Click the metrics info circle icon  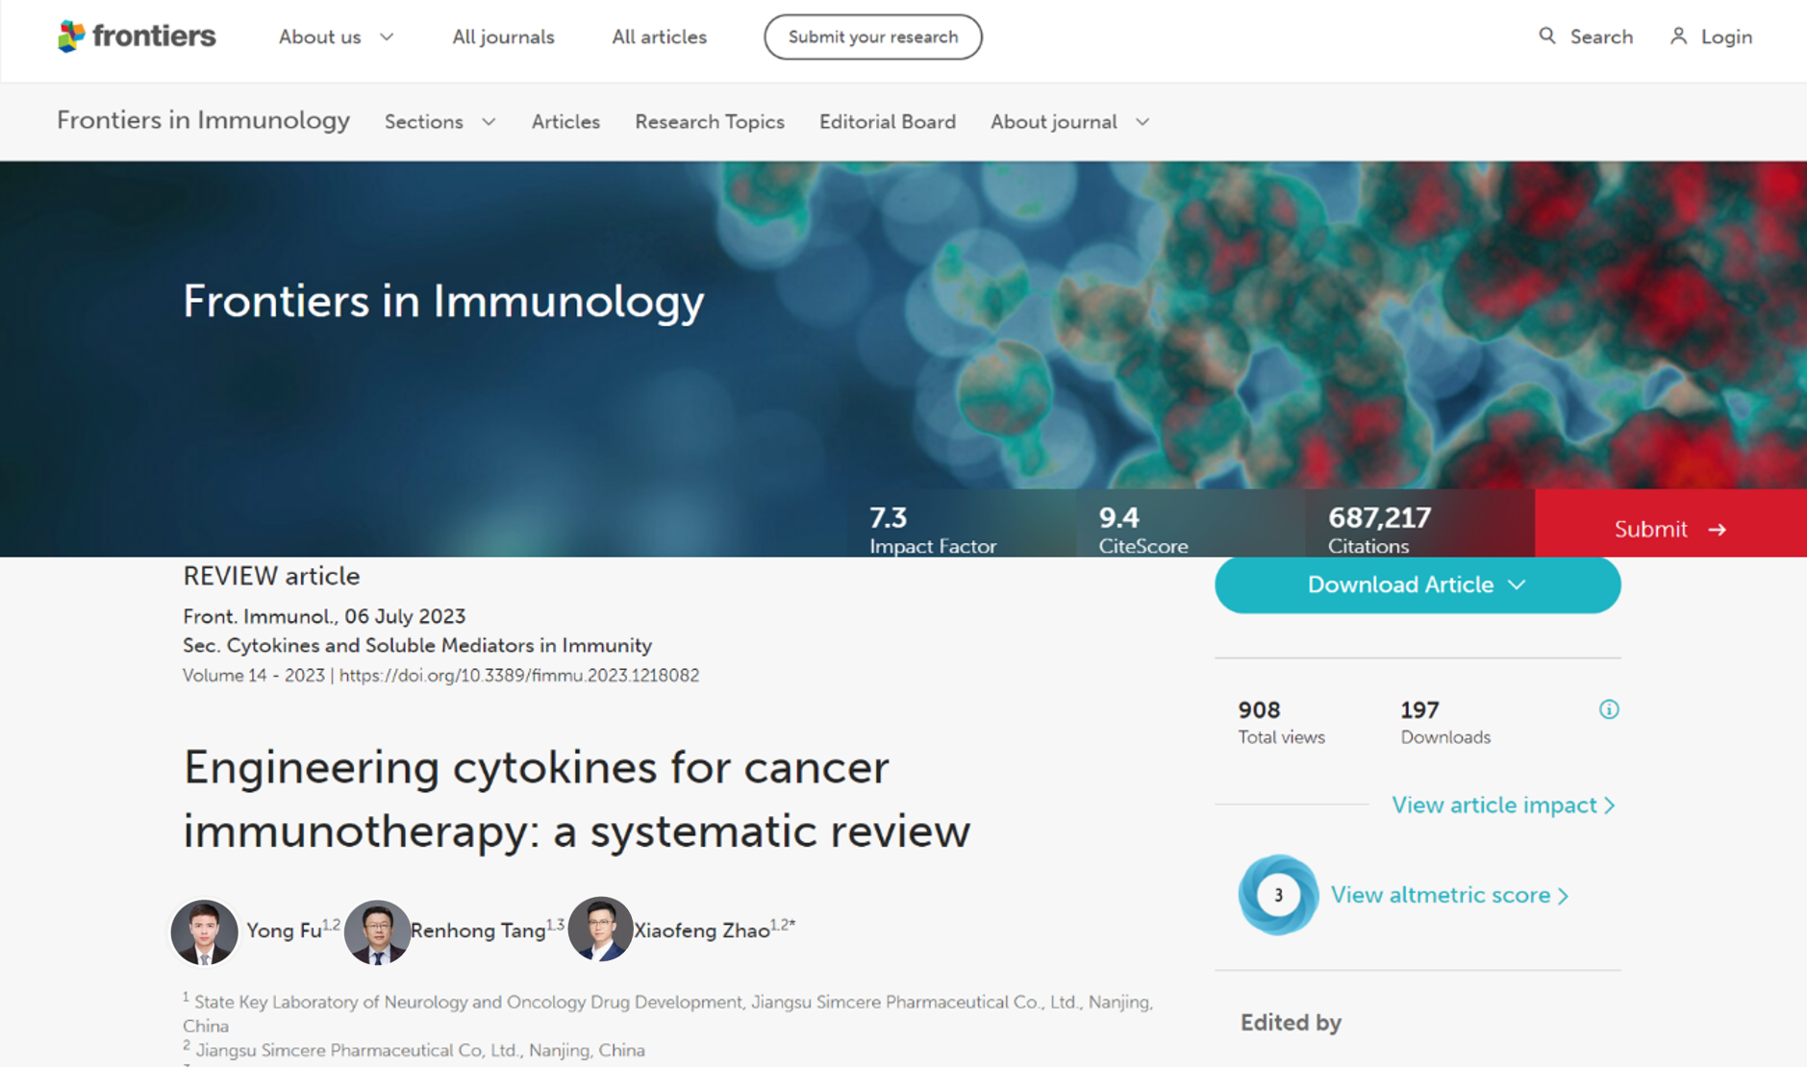pyautogui.click(x=1608, y=709)
